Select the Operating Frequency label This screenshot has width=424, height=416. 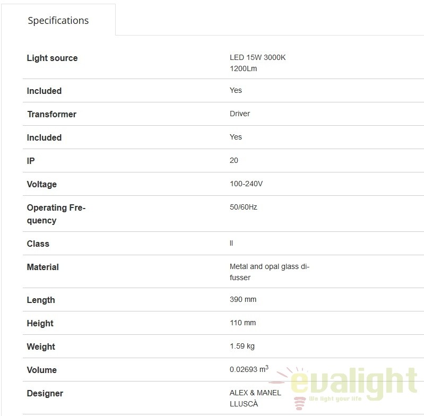tap(56, 214)
